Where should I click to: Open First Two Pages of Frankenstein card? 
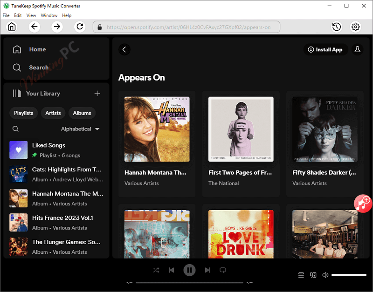pyautogui.click(x=241, y=144)
